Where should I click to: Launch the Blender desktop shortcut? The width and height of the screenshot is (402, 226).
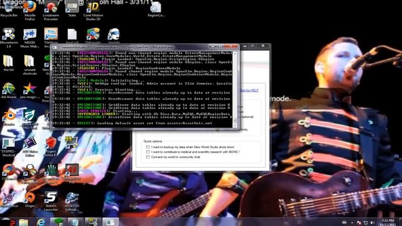click(9, 118)
